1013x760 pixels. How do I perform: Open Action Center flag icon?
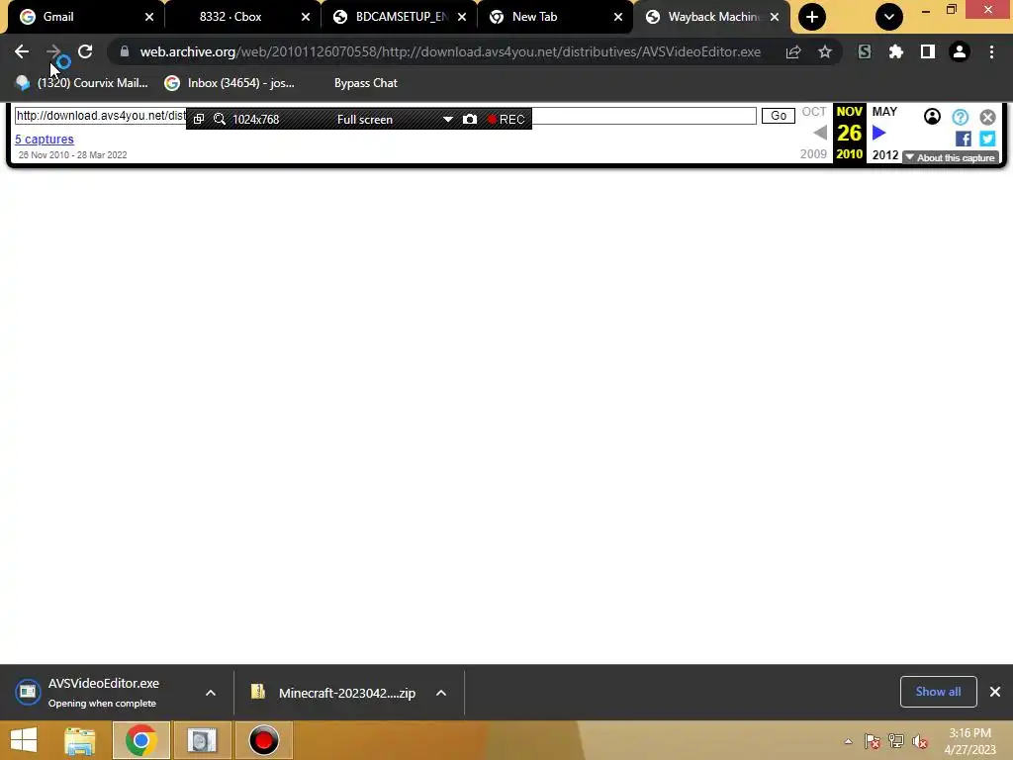point(873,741)
